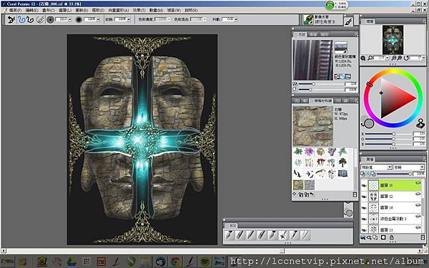Screen dimensions: 429x268
Task: Click the layer mask square icon
Action: pyautogui.click(x=383, y=237)
